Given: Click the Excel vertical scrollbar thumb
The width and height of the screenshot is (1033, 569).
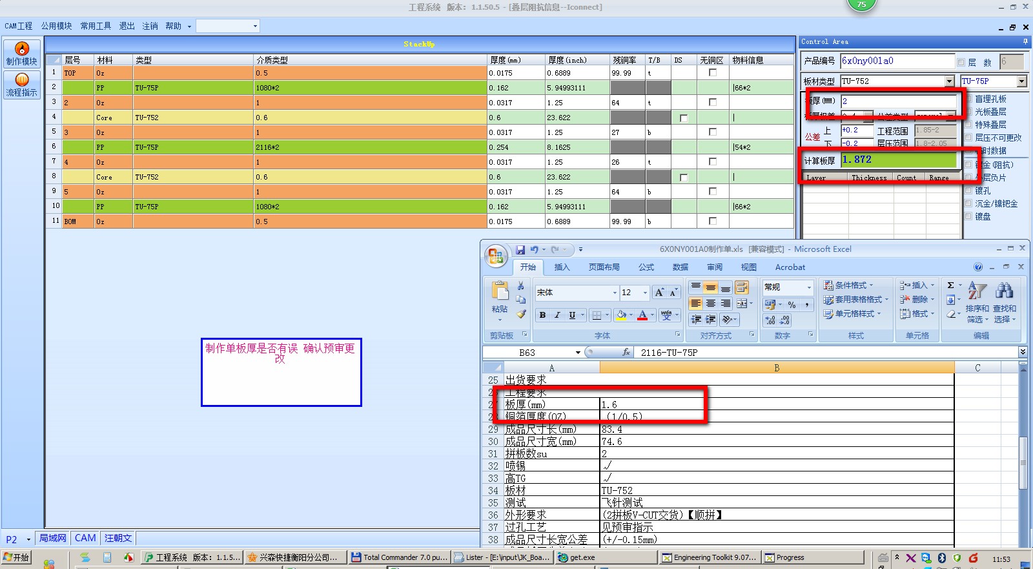Looking at the screenshot, I should tap(1023, 462).
